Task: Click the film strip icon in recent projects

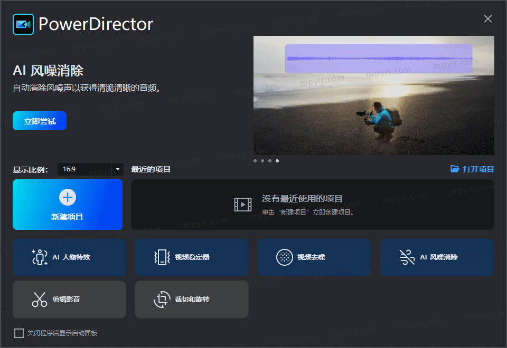Action: pyautogui.click(x=243, y=205)
